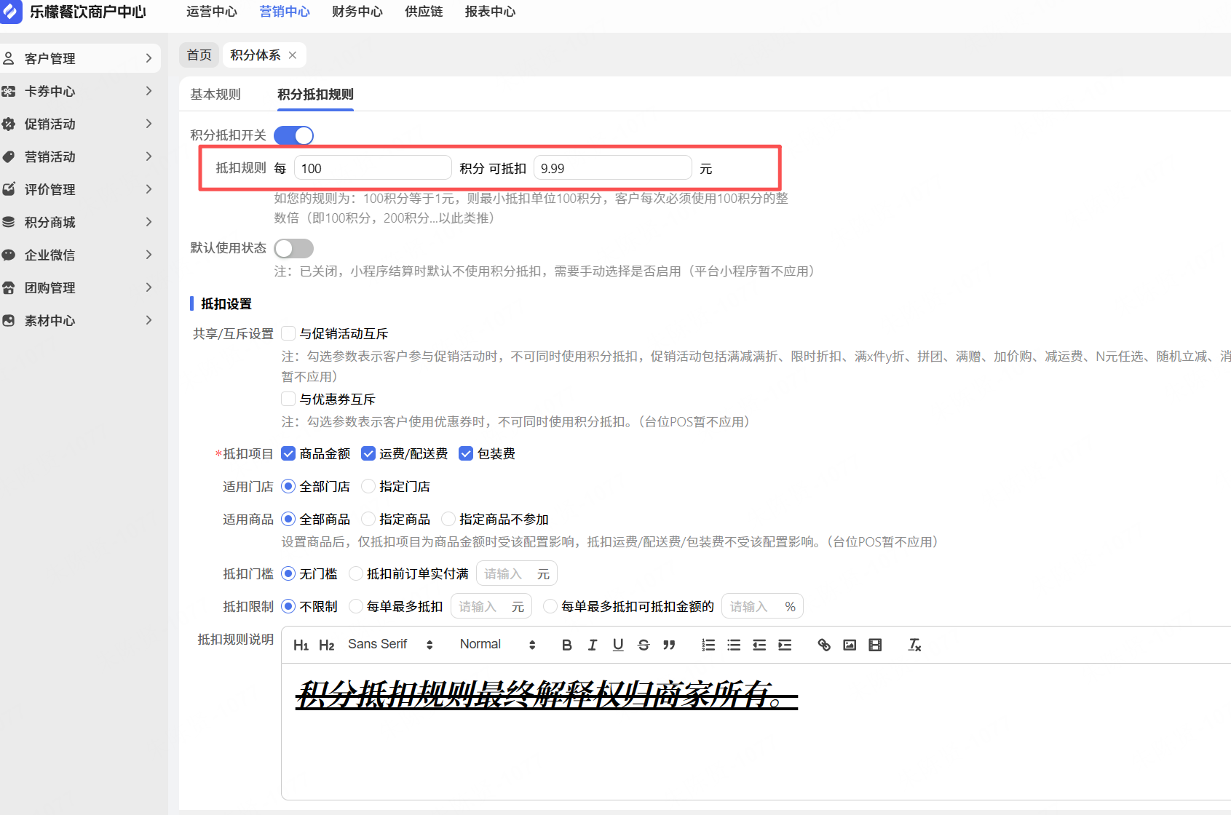
Task: Open 运营中心 top menu
Action: (212, 12)
